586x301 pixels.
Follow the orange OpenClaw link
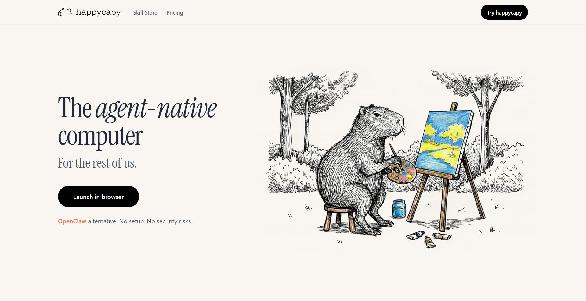click(x=72, y=221)
